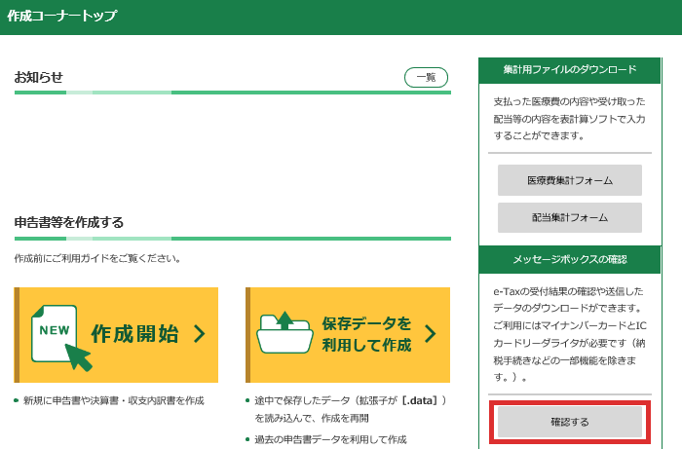682x449 pixels.
Task: Open the 一覧 notices list
Action: click(x=426, y=78)
